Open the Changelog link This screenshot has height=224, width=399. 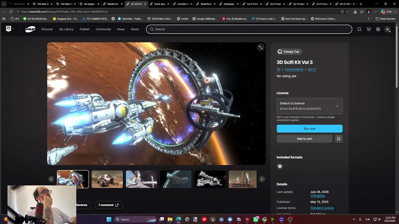[317, 196]
